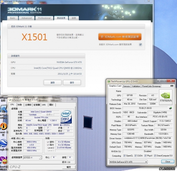Open the Google Earth desktop icon

(3, 143)
